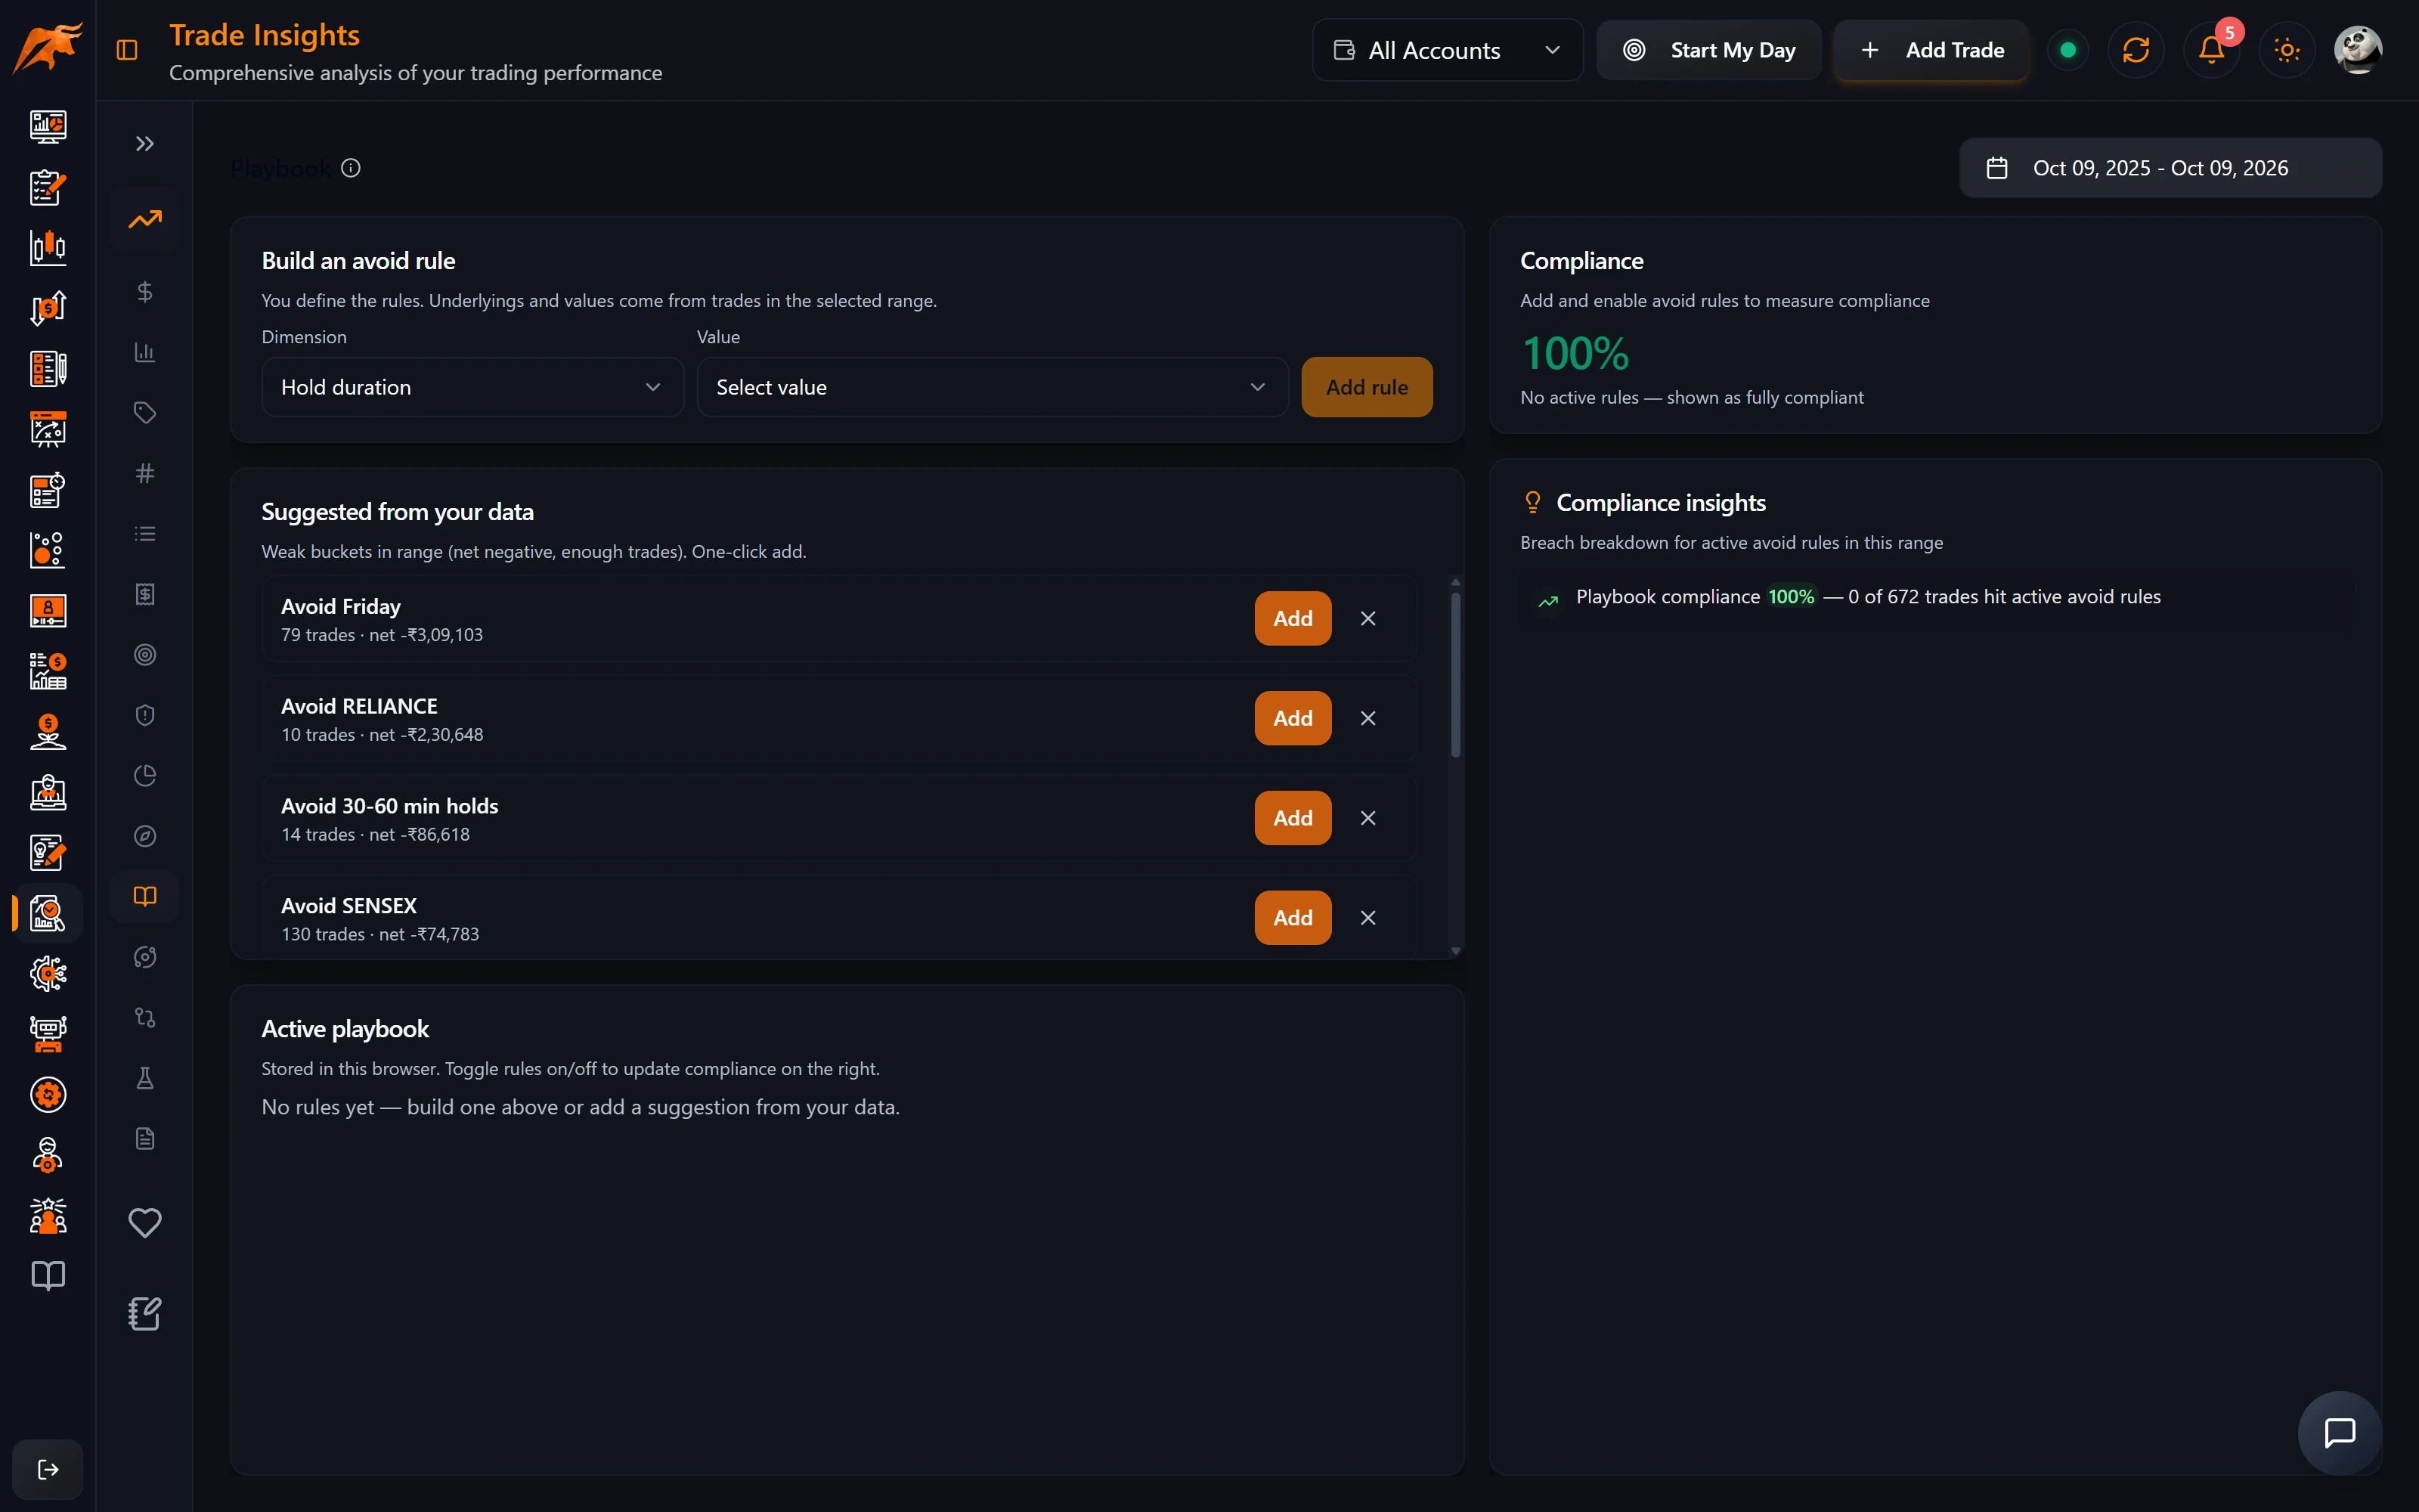Open the chat support bubble
Viewport: 2419px width, 1512px height.
[2340, 1433]
